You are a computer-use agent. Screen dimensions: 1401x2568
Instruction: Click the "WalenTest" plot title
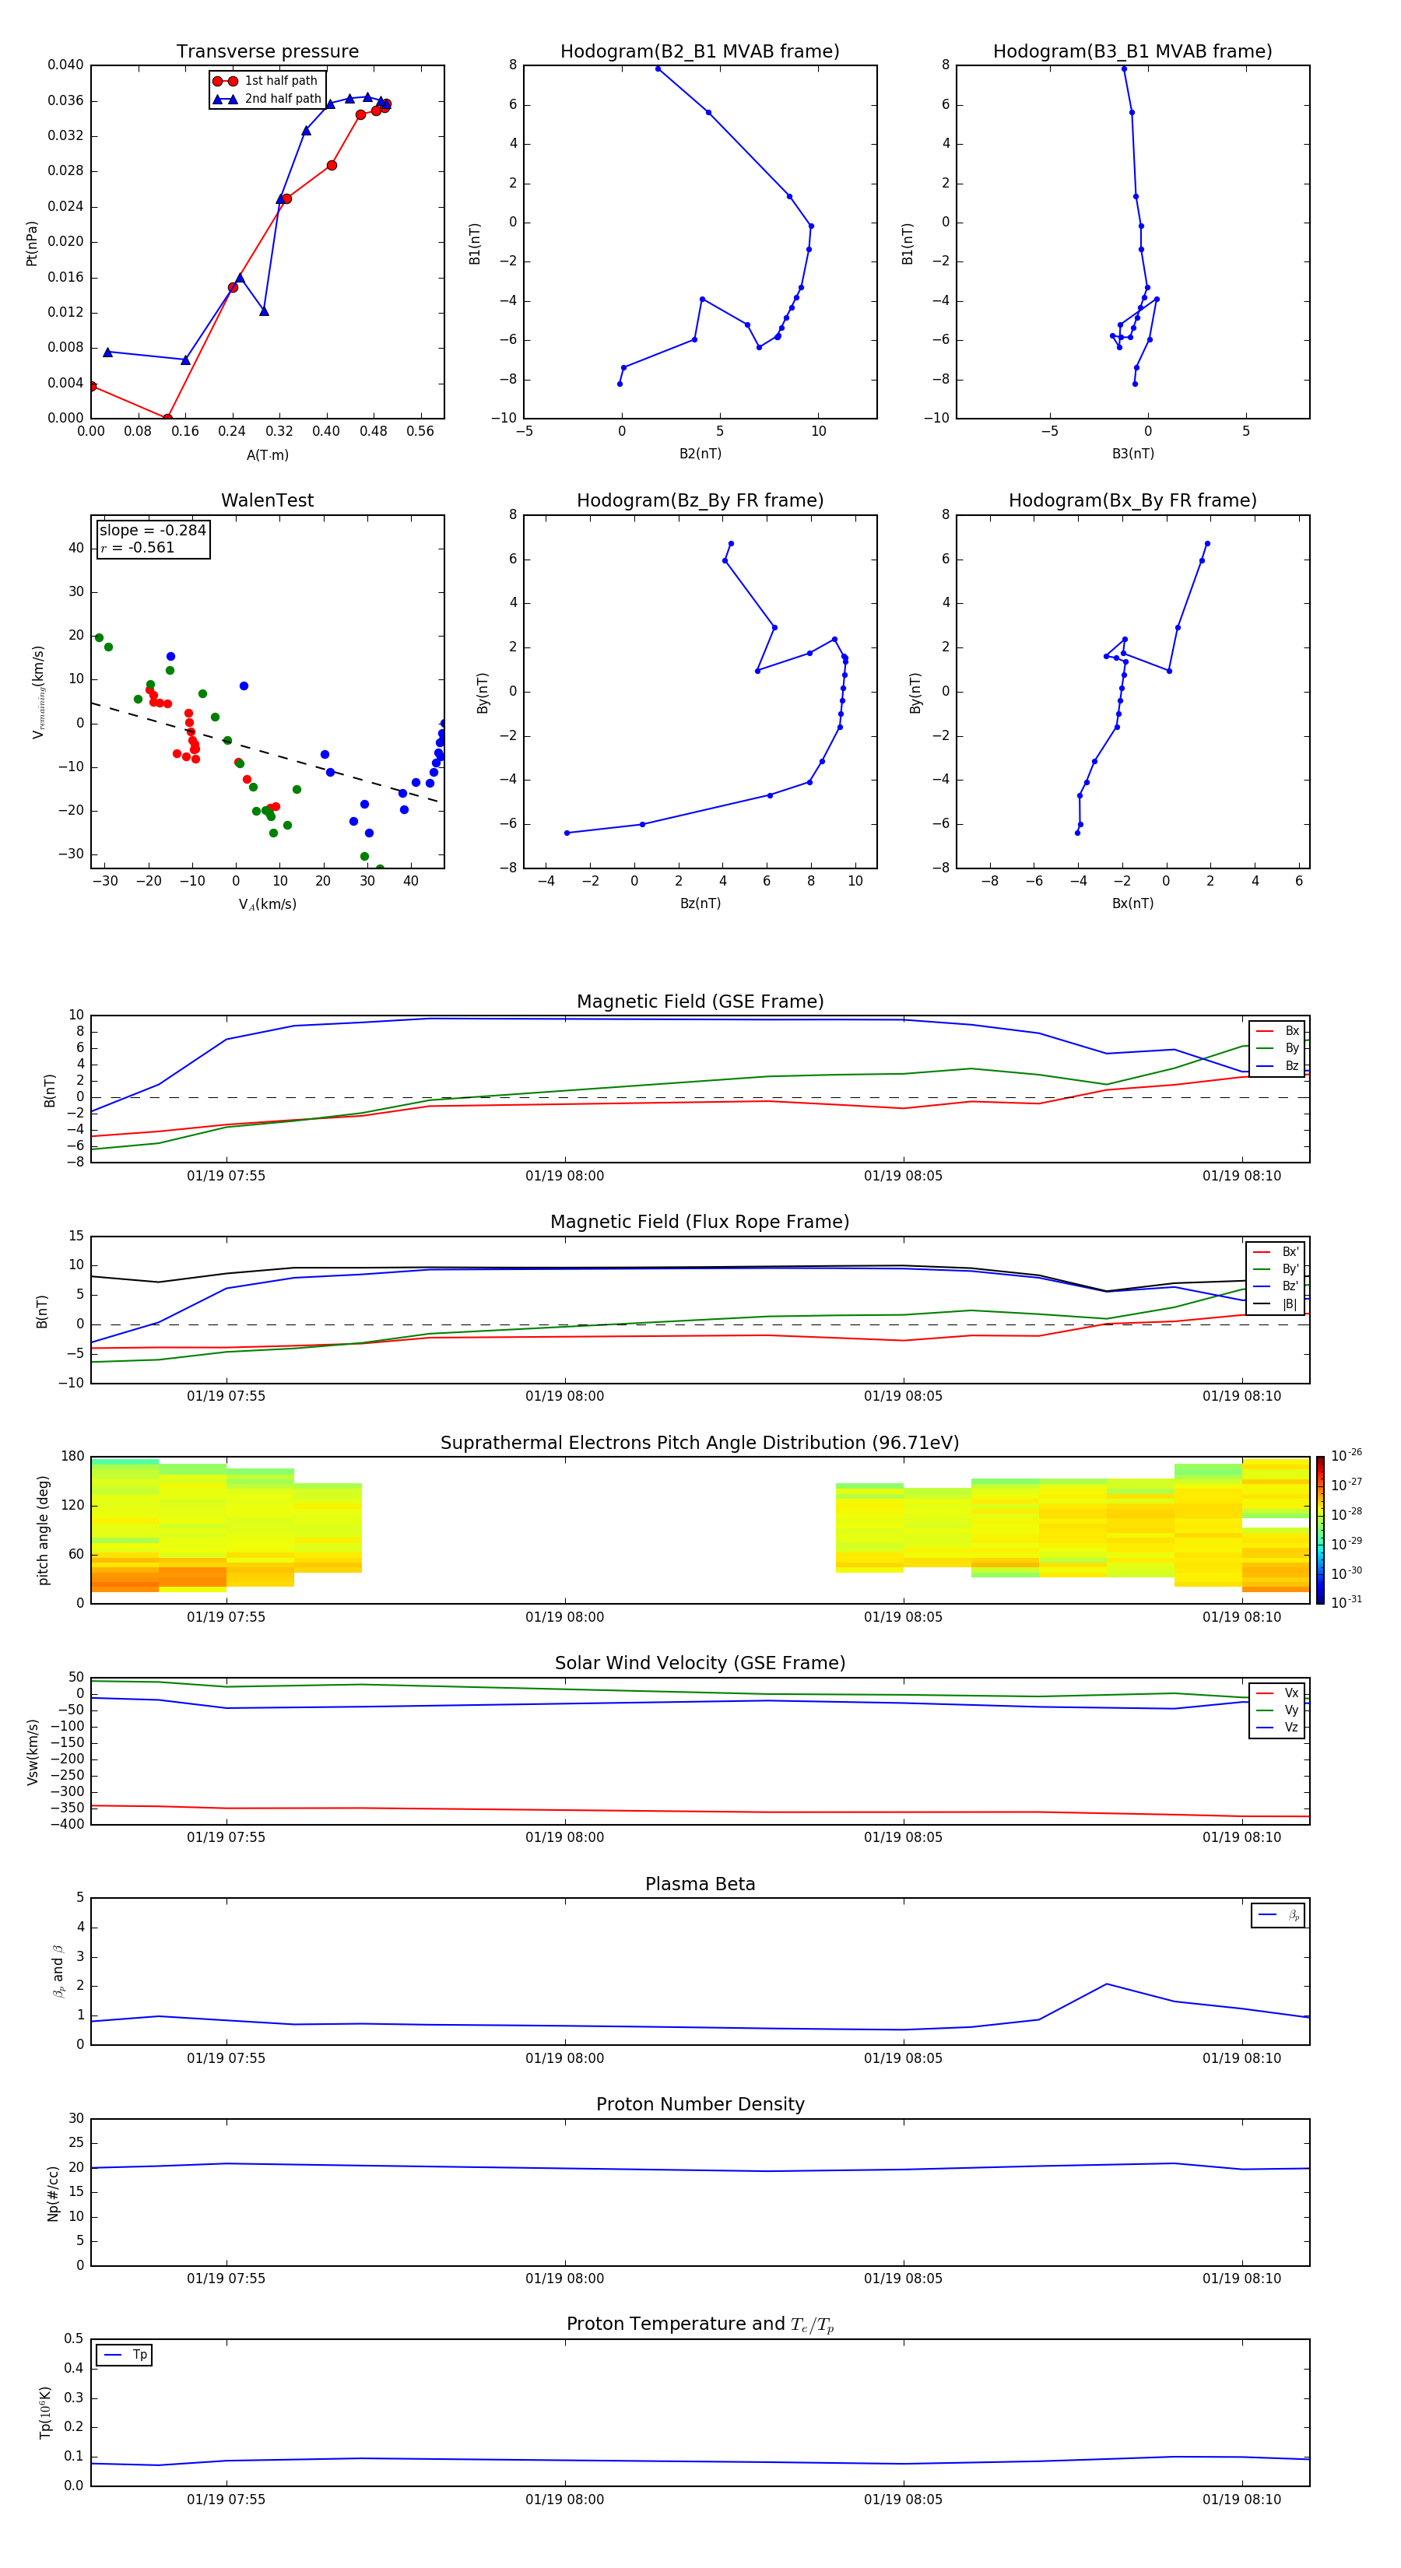[x=267, y=500]
